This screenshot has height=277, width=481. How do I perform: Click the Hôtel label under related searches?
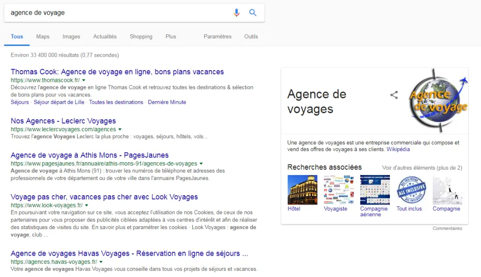(294, 209)
